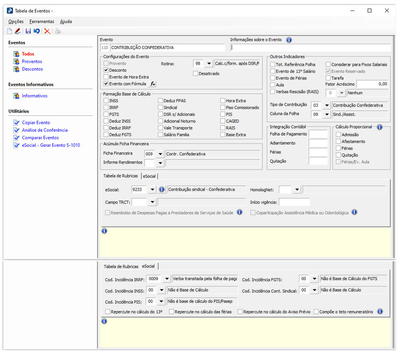The width and height of the screenshot is (403, 354).
Task: Open the Tipo de Contribuição dropdown
Action: (327, 105)
